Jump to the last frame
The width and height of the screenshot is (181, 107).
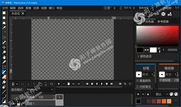[x=112, y=84]
